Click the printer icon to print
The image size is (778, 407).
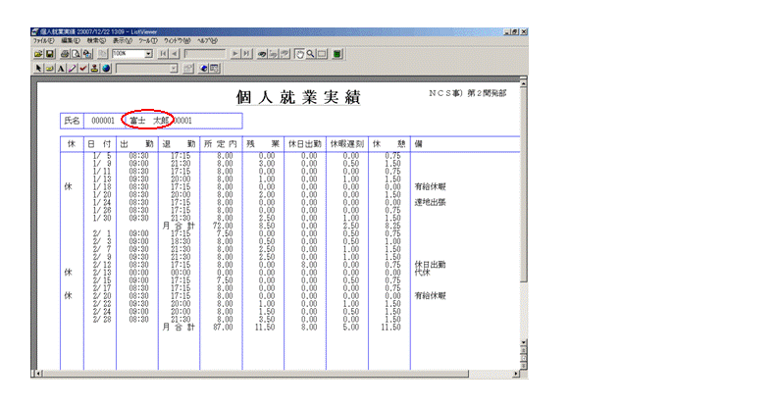tap(65, 54)
